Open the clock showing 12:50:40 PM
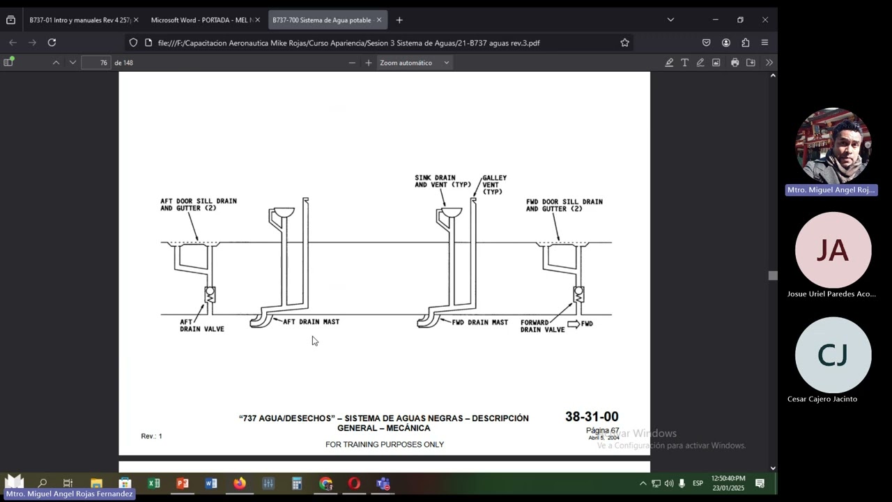Screen dimensions: 892x502 click(x=728, y=483)
